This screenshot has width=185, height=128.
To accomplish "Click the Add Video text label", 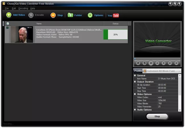I will (19, 15).
